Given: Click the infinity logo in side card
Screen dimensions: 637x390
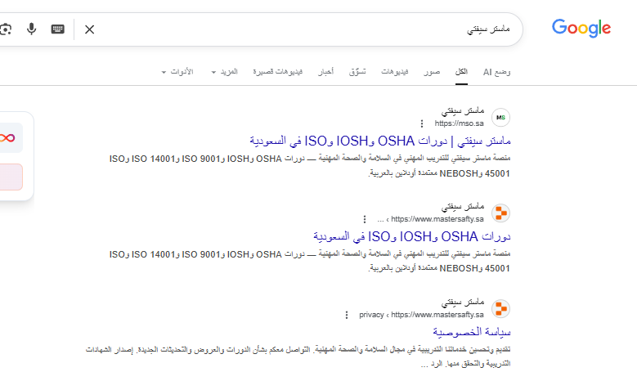Looking at the screenshot, I should (x=7, y=138).
